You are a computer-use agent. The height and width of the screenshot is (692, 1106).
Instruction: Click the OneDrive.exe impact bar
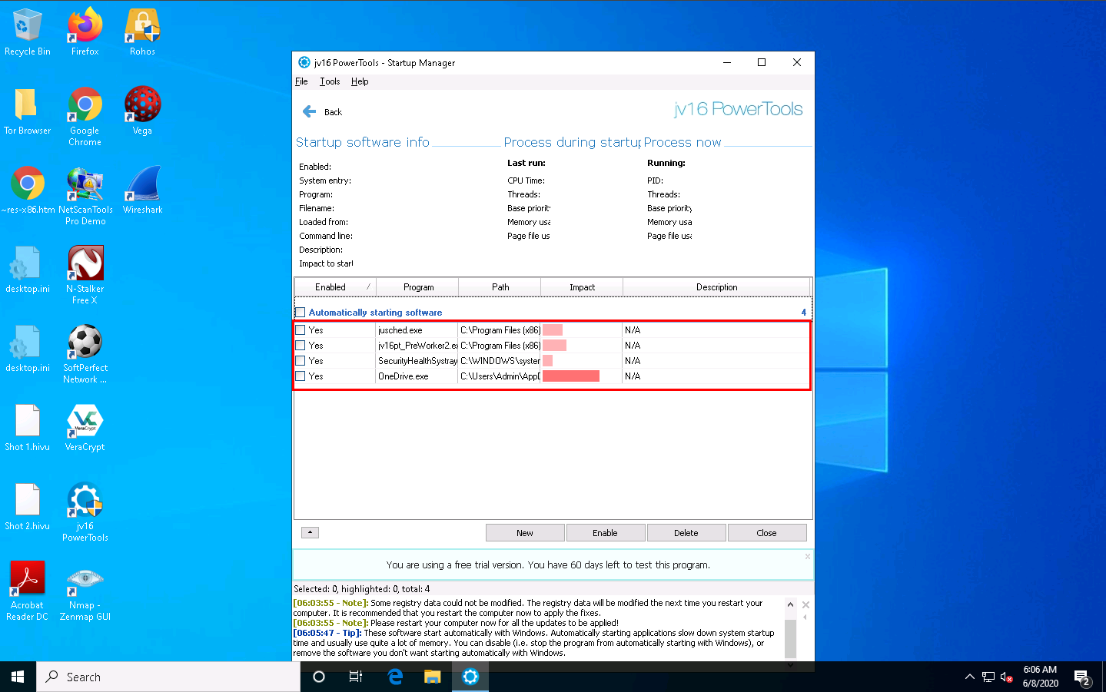coord(571,376)
